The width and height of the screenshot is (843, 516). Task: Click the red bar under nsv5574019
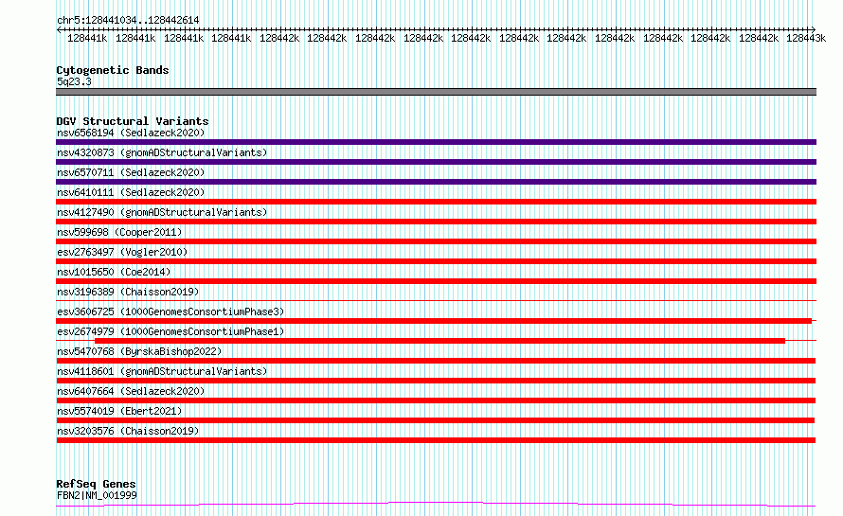click(436, 420)
